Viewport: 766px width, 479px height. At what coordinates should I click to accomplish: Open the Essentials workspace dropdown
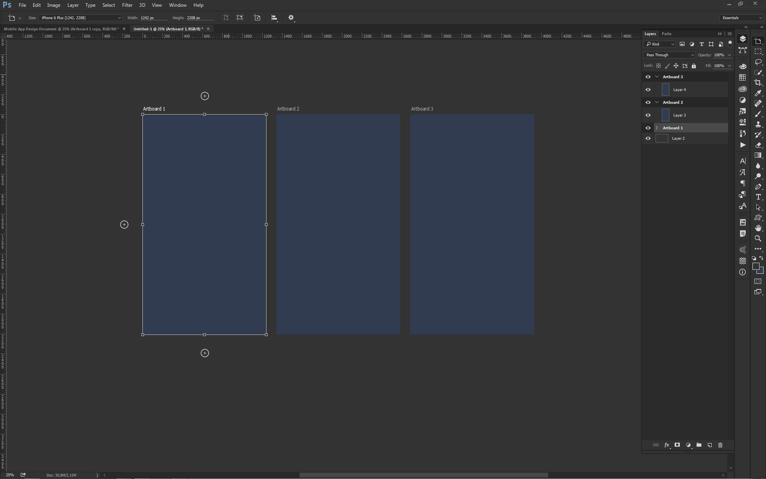click(742, 18)
